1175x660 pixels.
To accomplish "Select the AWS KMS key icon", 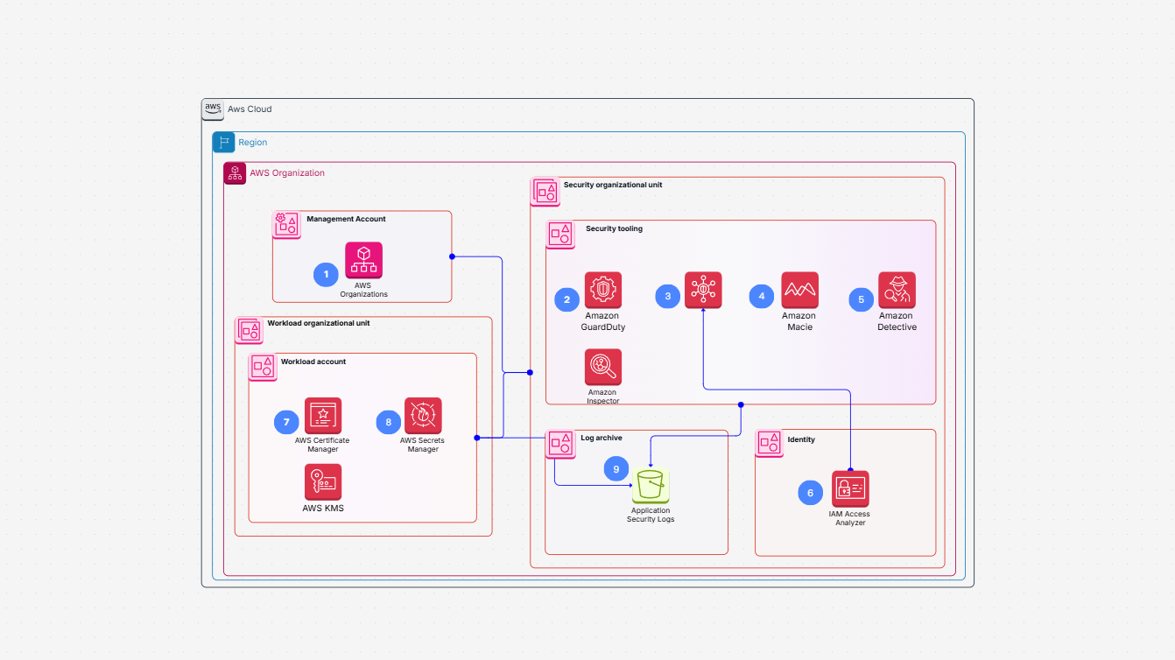I will coord(323,482).
